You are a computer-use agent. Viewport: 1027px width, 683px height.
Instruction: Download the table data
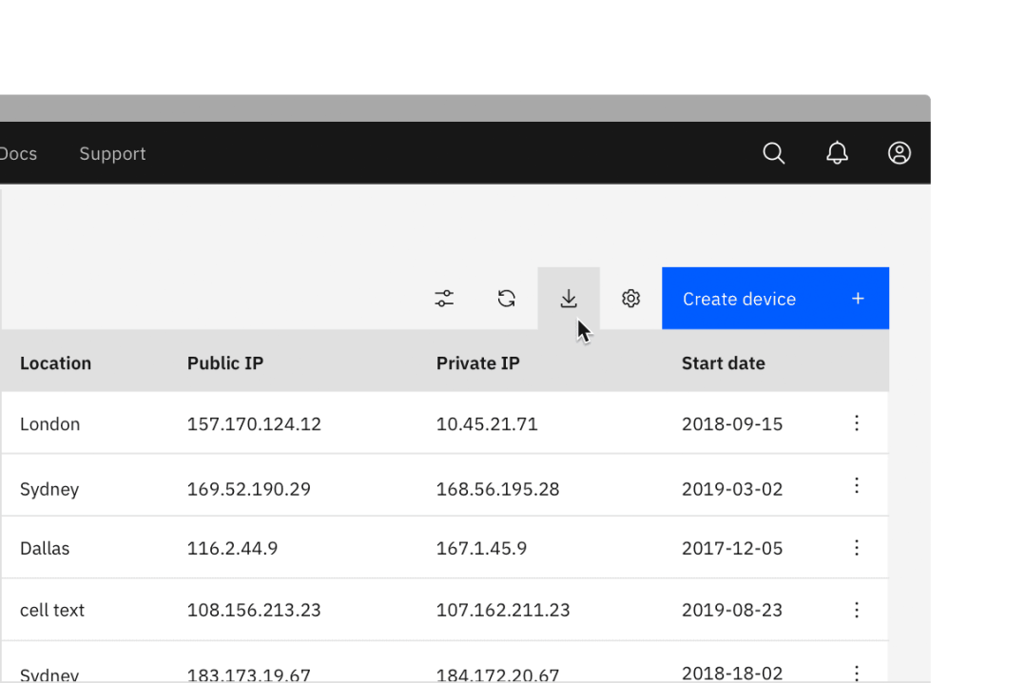[569, 299]
